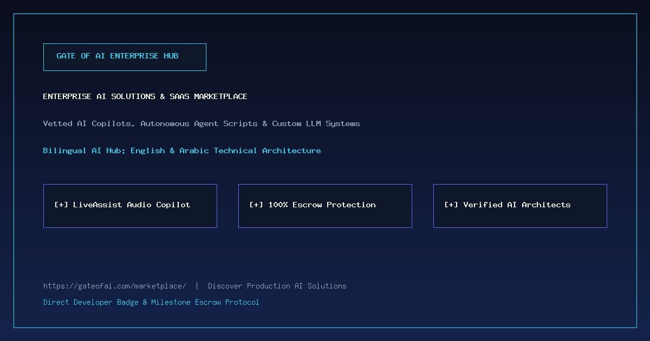Open the 100% Escrow Protection card

pos(325,206)
